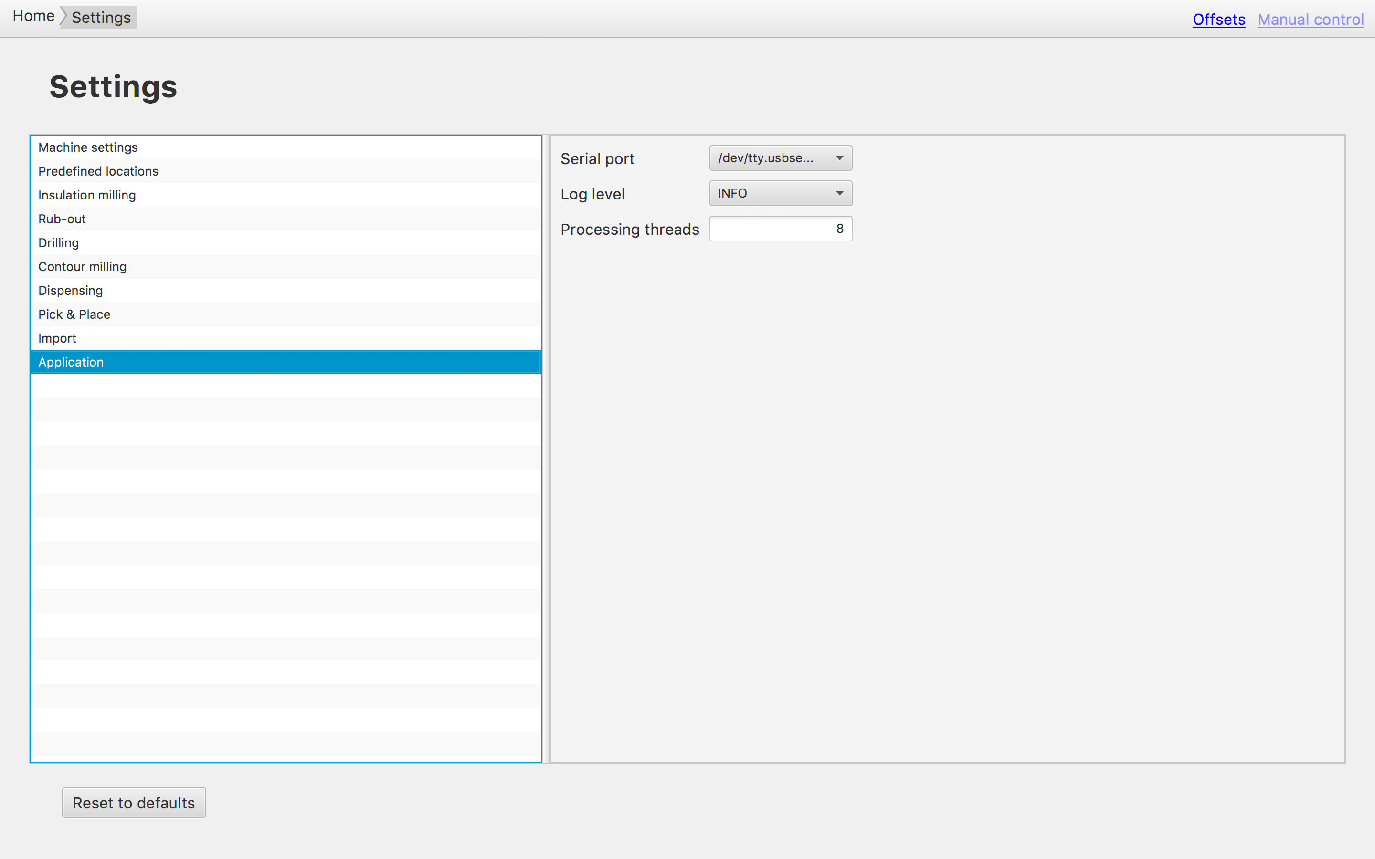
Task: Open the Serial port dropdown
Action: (x=781, y=158)
